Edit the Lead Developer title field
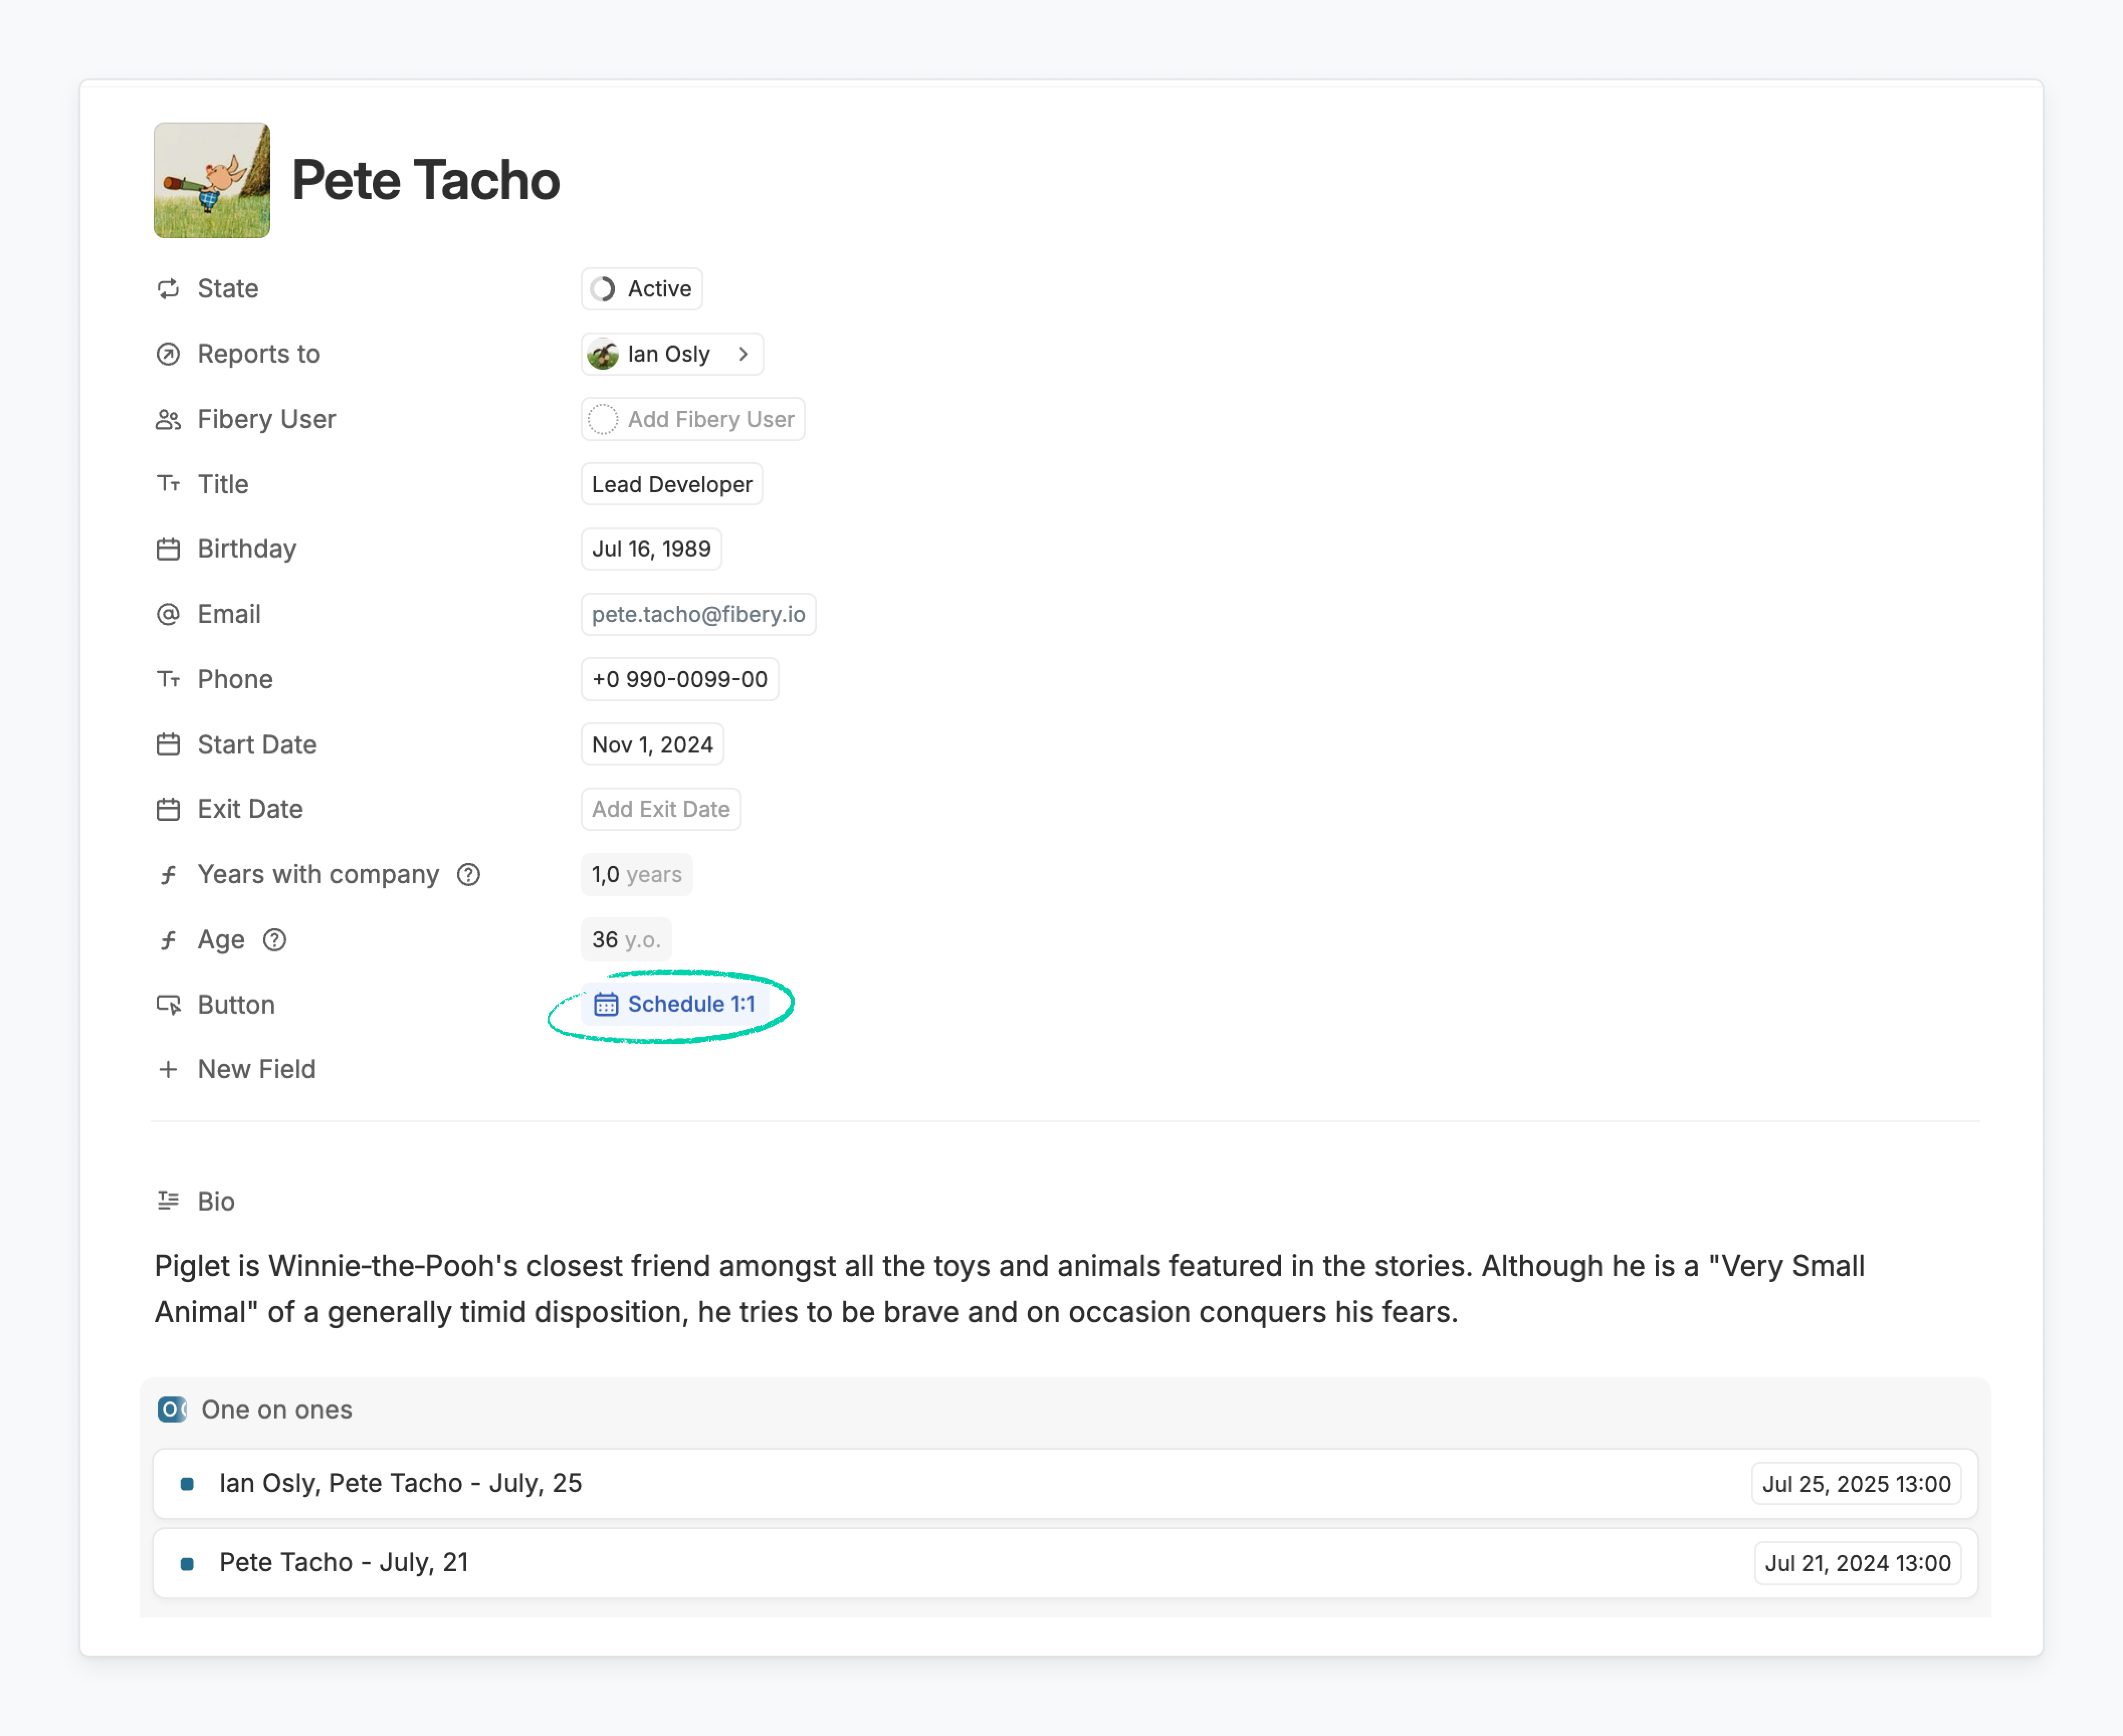 [672, 484]
